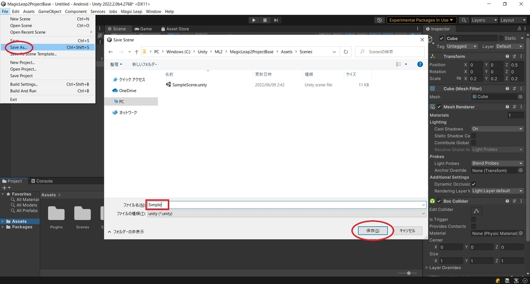
Task: Open Mesh Renderer presets icon
Action: tap(515, 107)
